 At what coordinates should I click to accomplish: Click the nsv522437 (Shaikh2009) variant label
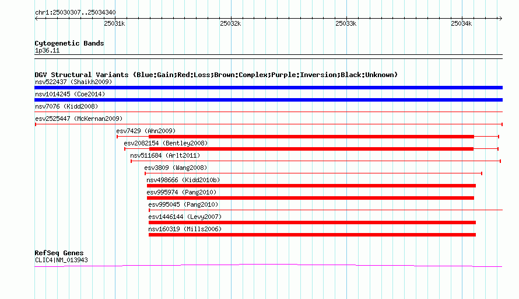73,82
